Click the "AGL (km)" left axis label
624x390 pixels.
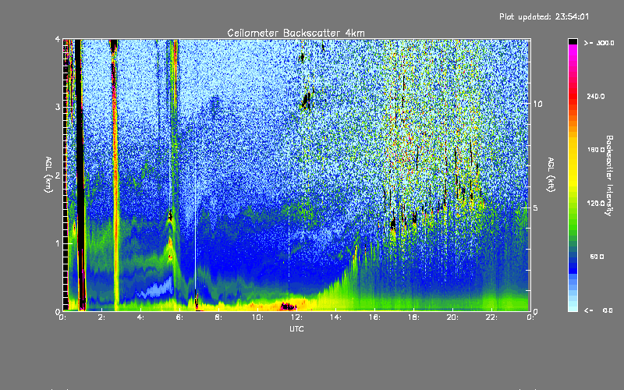(48, 175)
